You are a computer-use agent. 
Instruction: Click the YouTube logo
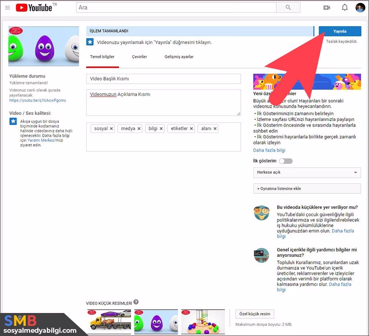tap(35, 7)
